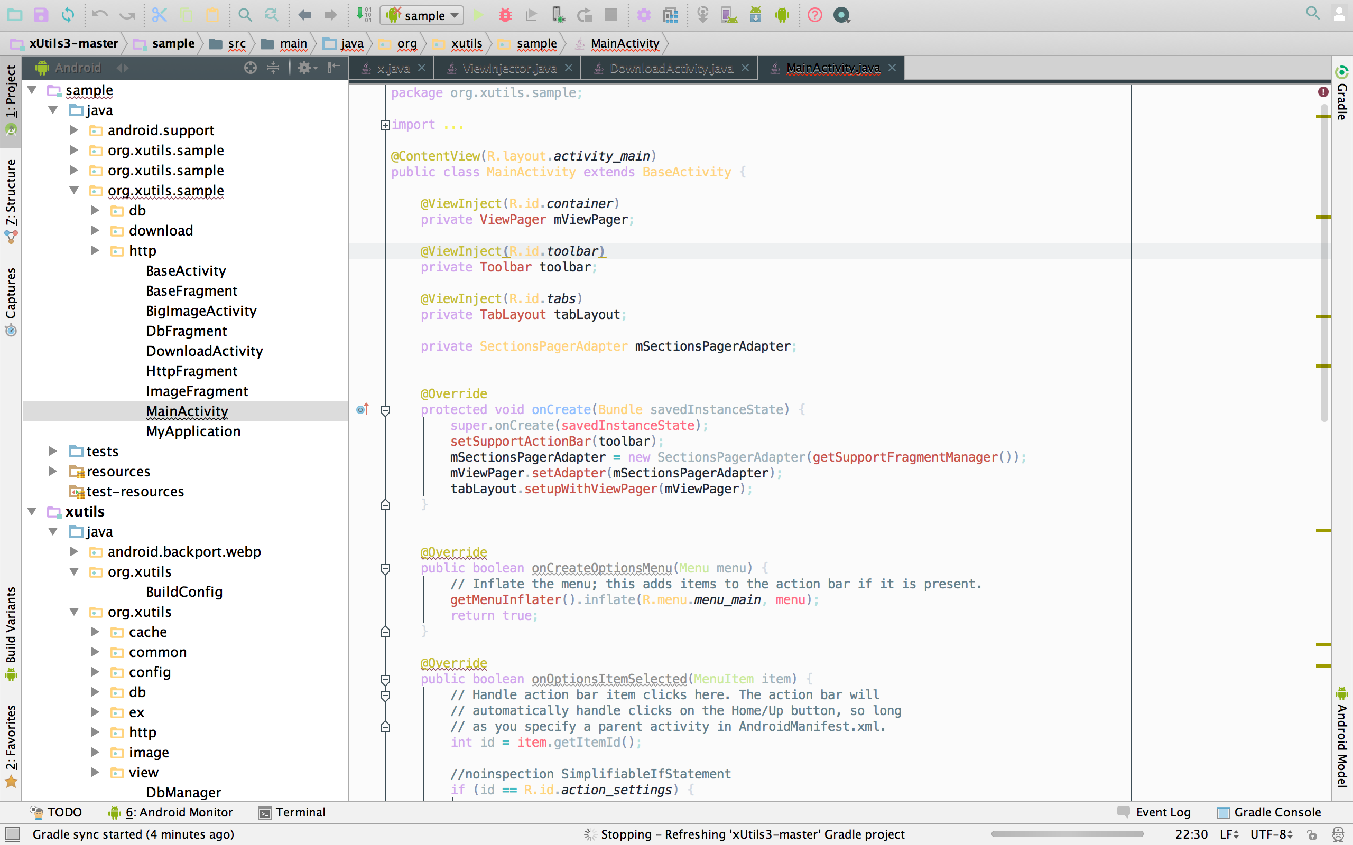Expand the tests folder
1353x845 pixels.
tap(53, 451)
